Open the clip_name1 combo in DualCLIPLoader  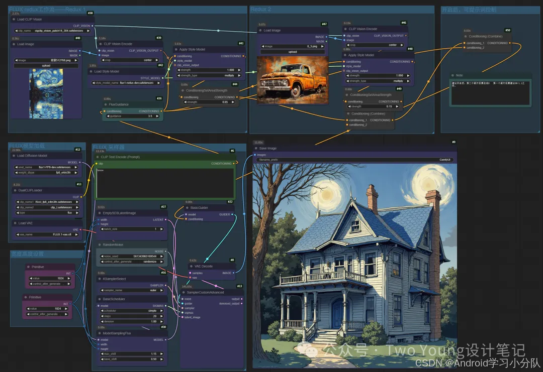(x=47, y=202)
